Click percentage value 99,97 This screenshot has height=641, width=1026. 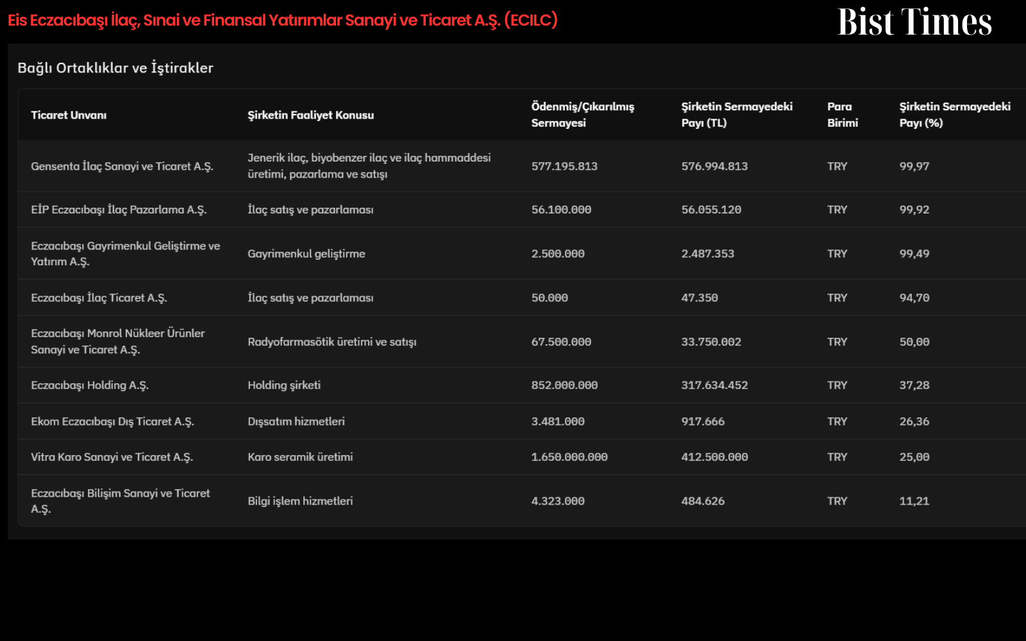click(914, 166)
